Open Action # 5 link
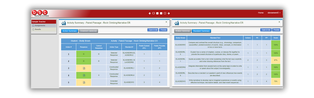 click(x=68, y=82)
